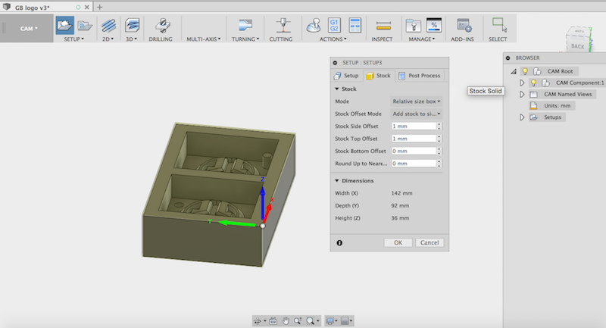This screenshot has width=606, height=328.
Task: Click the Fit zoom window icon
Action: pos(311,320)
